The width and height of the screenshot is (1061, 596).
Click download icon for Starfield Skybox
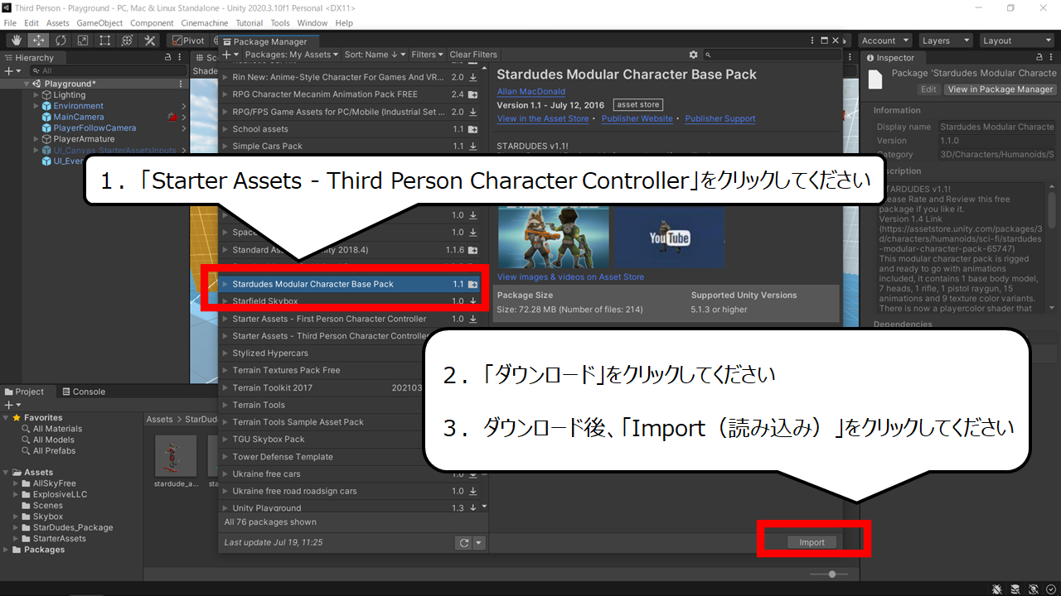[472, 301]
